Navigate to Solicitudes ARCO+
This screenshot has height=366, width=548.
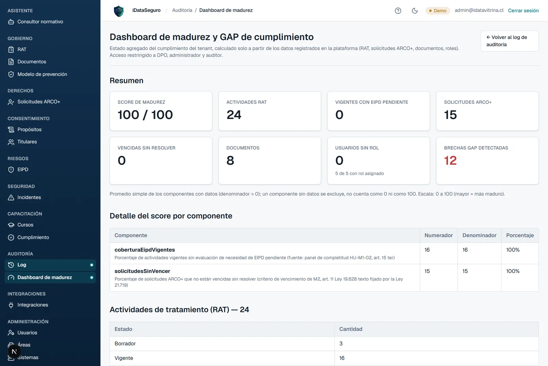(50, 102)
